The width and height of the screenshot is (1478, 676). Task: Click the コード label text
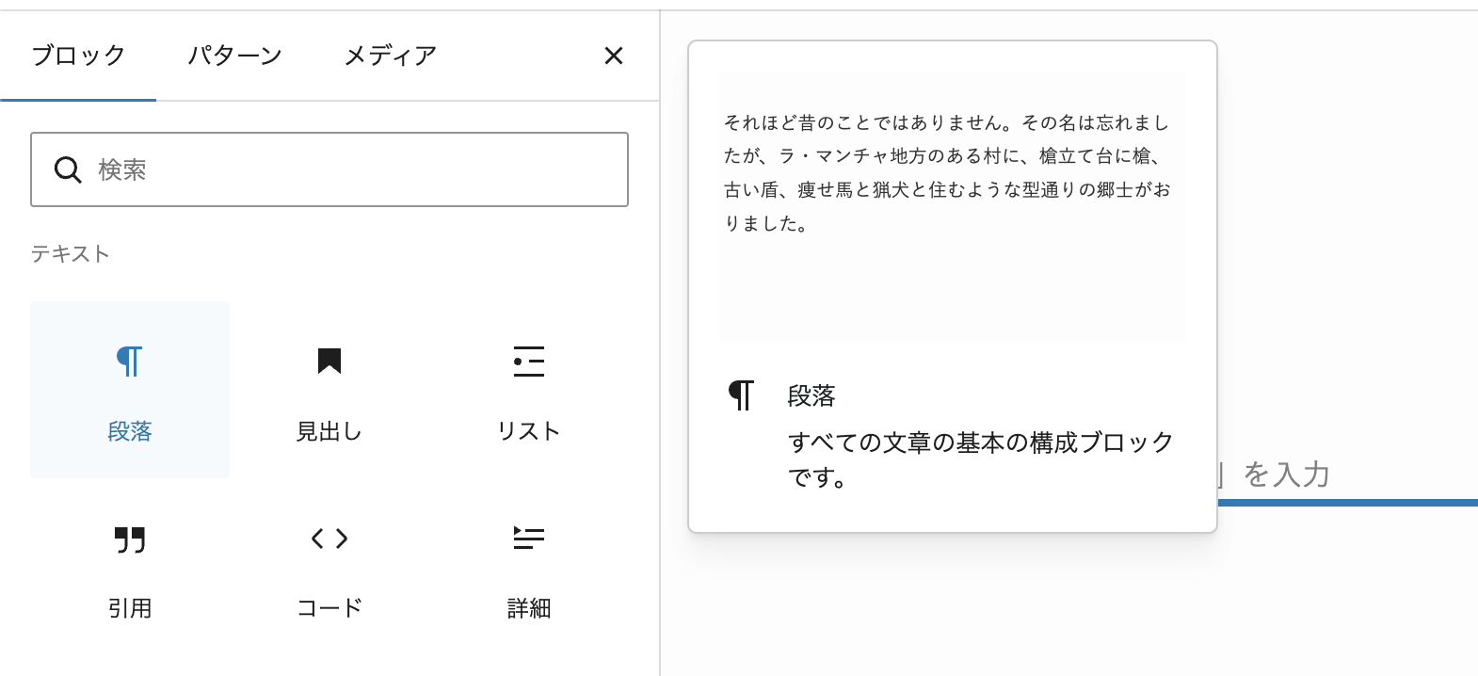(329, 608)
